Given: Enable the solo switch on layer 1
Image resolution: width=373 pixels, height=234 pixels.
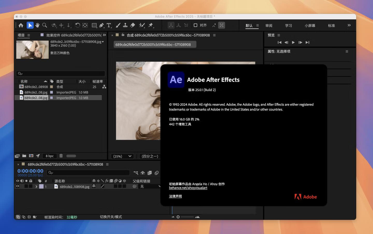Looking at the screenshot, I should (26, 186).
